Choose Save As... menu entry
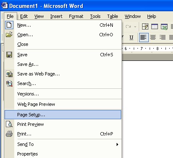 pos(63,64)
